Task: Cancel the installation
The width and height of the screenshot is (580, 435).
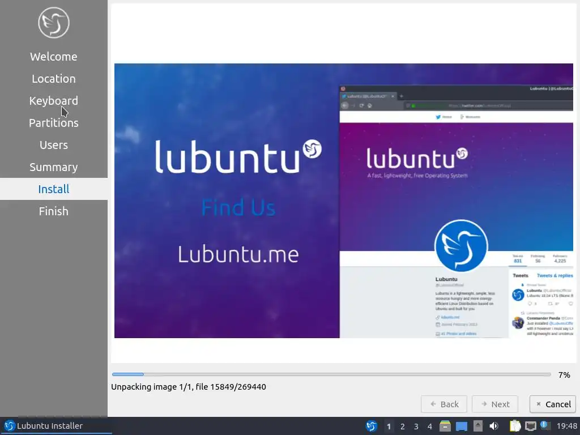Action: click(x=553, y=404)
